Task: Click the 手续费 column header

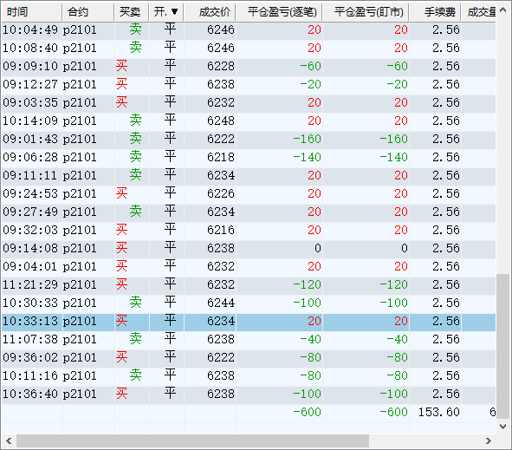Action: pos(435,12)
